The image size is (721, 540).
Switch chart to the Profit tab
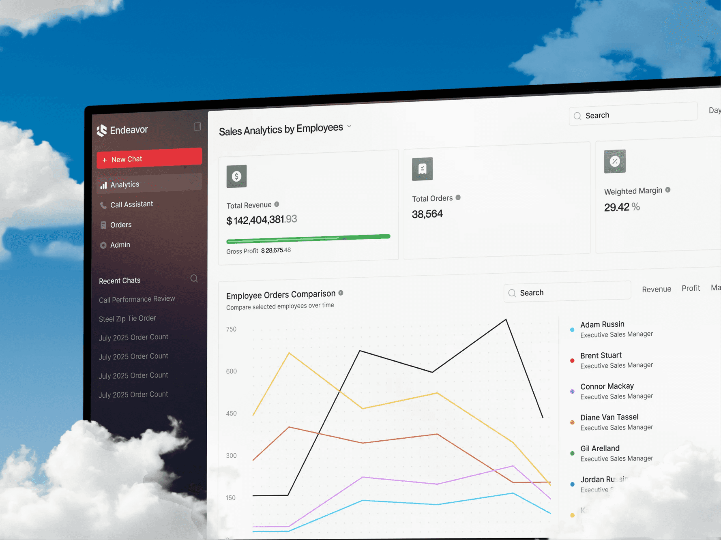691,288
